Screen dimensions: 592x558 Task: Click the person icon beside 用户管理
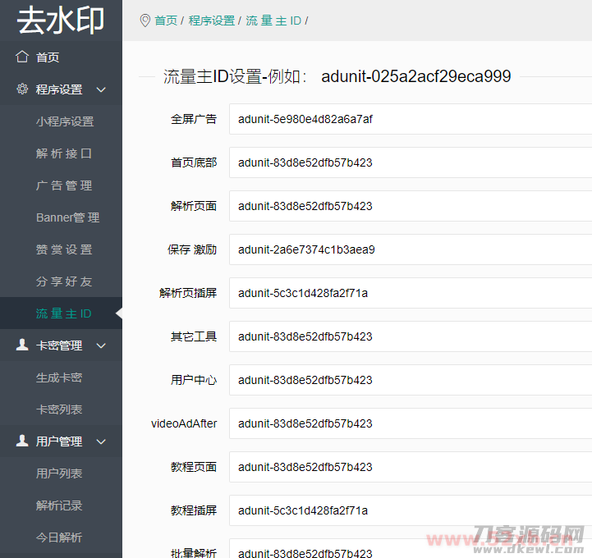tap(22, 441)
